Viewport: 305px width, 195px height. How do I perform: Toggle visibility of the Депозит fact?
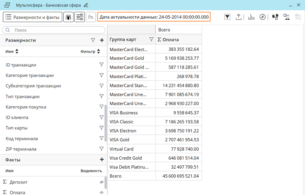[101, 182]
